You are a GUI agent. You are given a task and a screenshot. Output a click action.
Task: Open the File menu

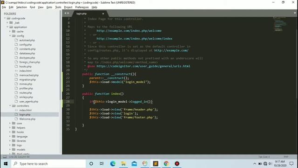tap(4, 7)
